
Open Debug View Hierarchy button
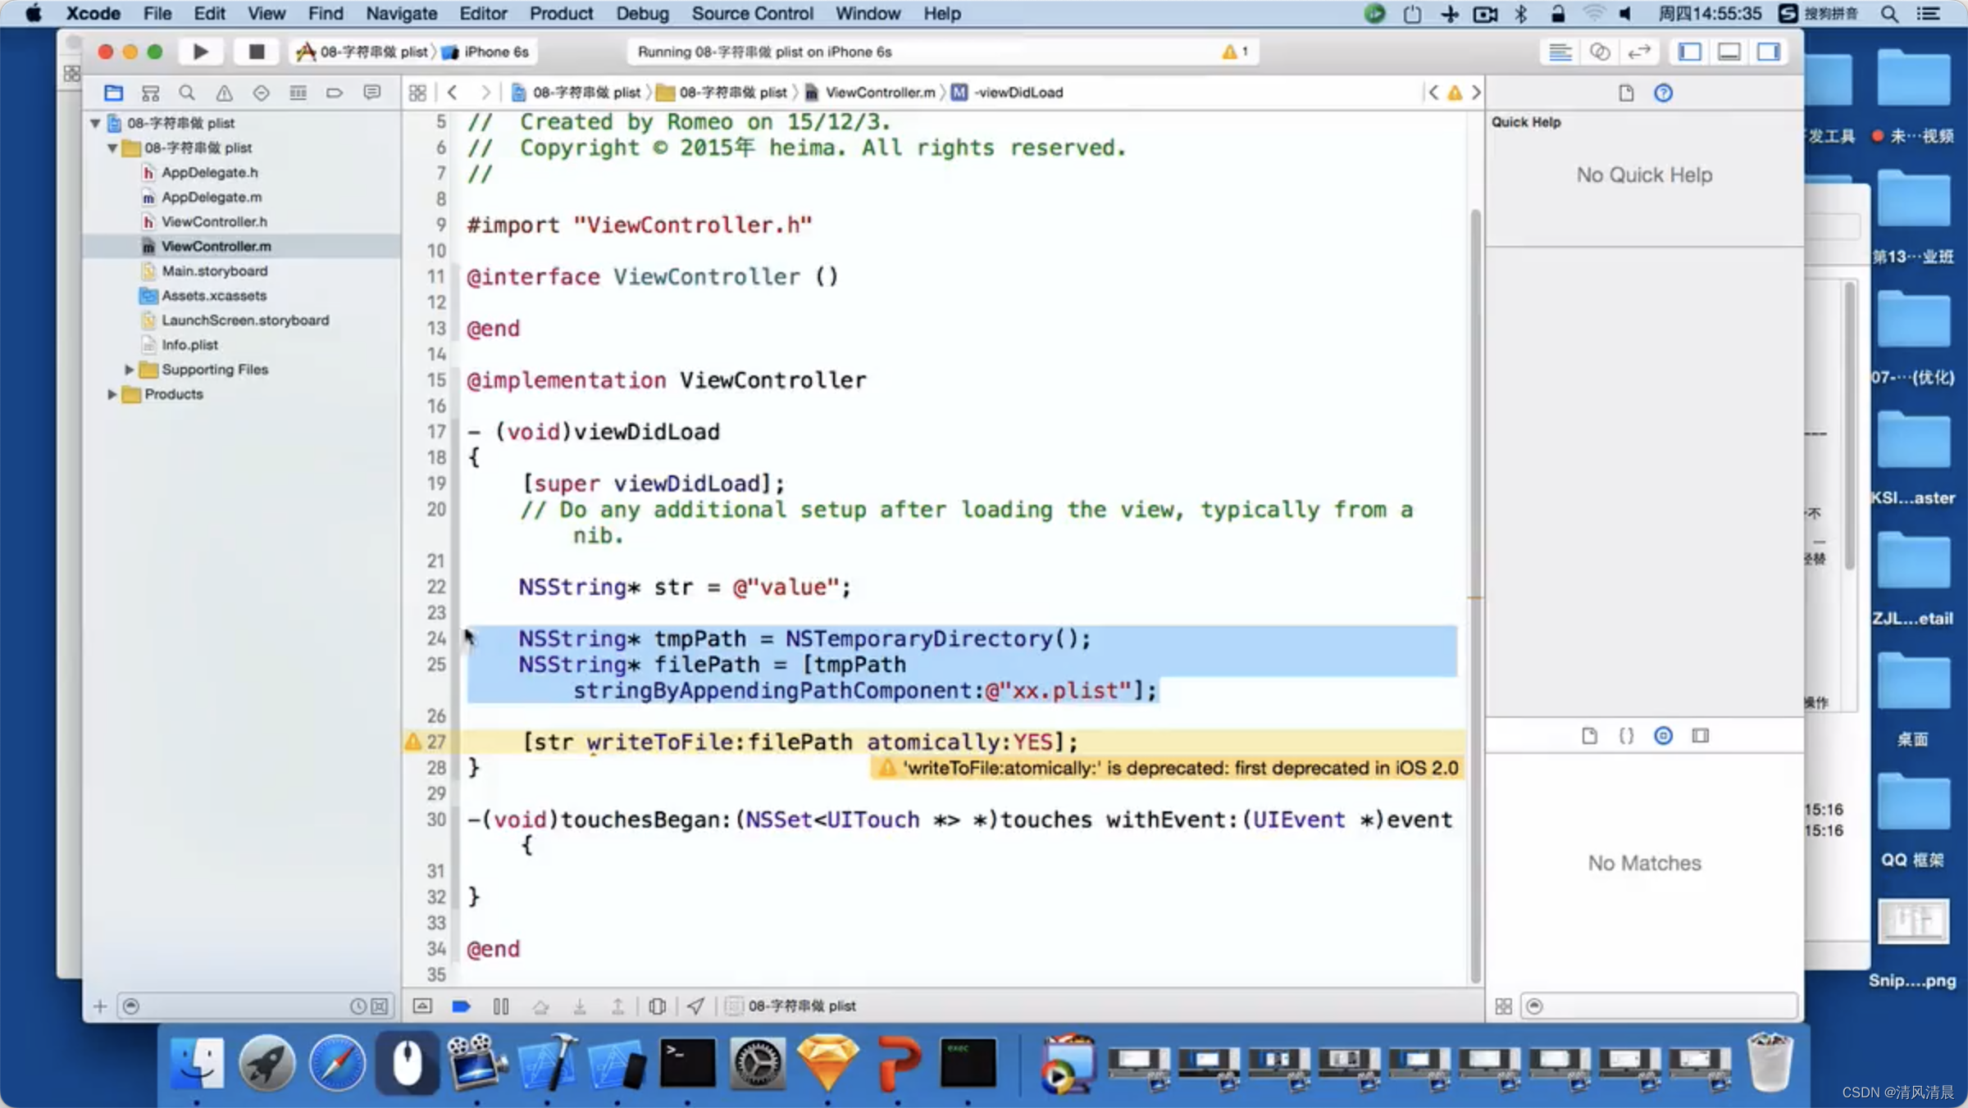[657, 1006]
